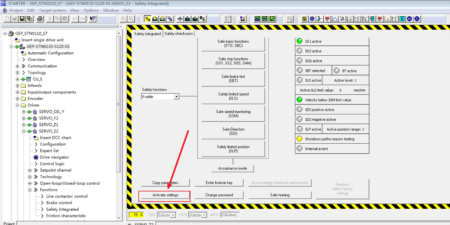The image size is (450, 225).
Task: Open the CDS dropdown in status bar
Action: [x=173, y=215]
